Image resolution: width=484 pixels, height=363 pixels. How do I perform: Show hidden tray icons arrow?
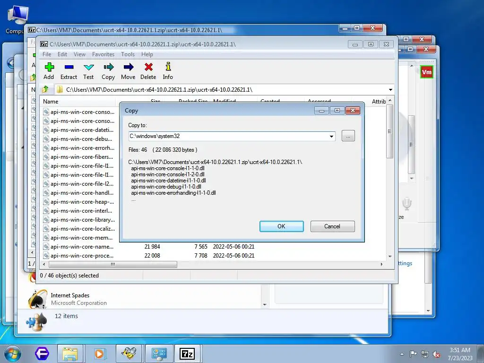[402, 354]
